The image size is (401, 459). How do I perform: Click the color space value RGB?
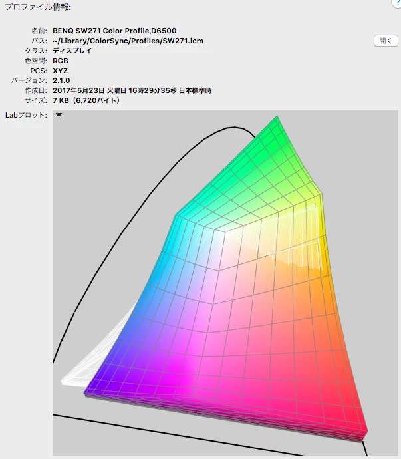61,61
